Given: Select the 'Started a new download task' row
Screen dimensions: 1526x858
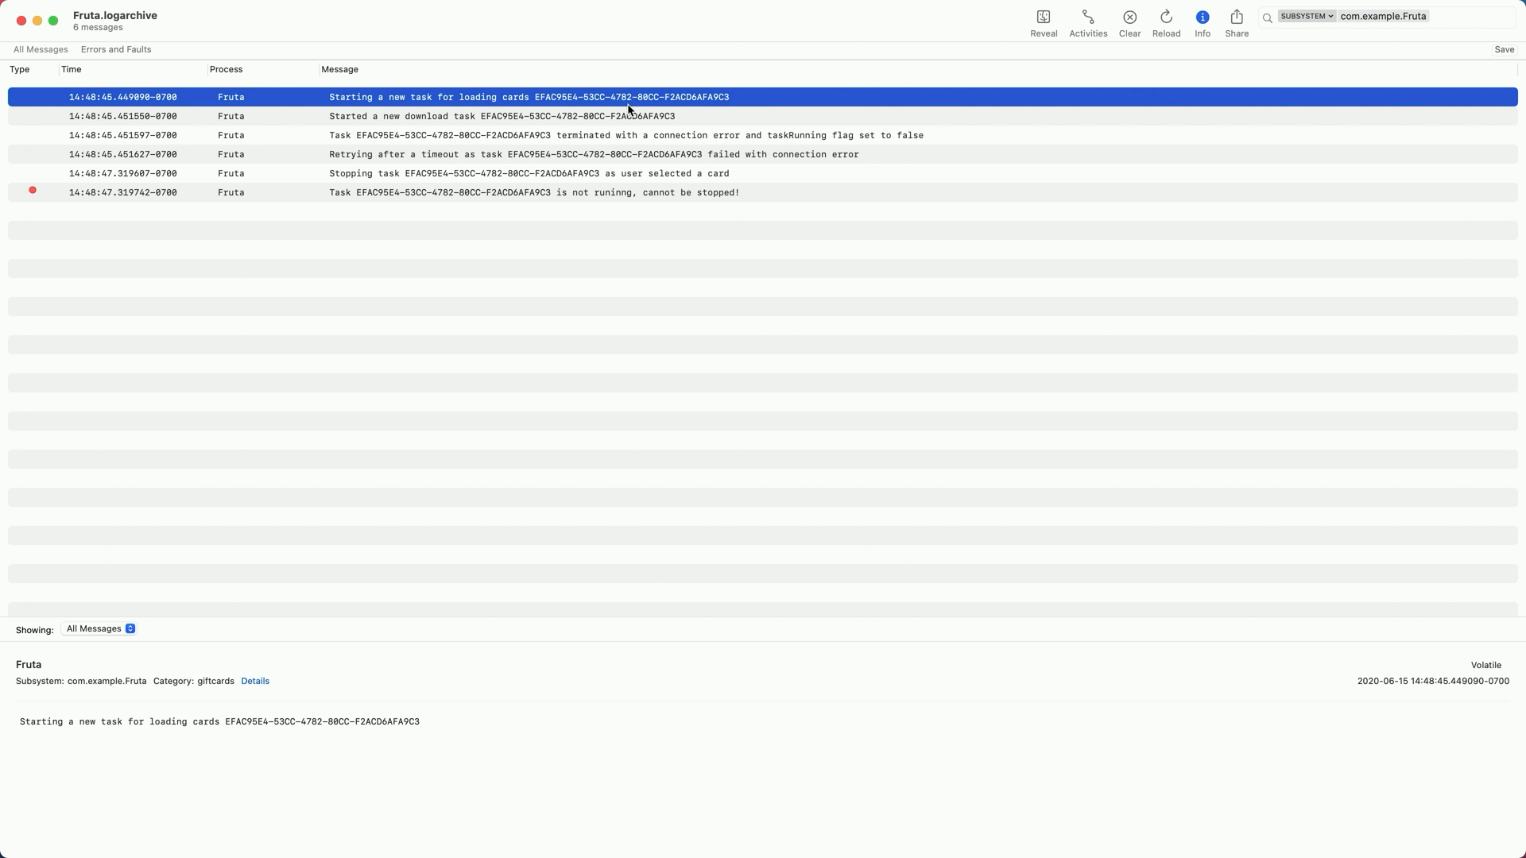Looking at the screenshot, I should pyautogui.click(x=763, y=116).
